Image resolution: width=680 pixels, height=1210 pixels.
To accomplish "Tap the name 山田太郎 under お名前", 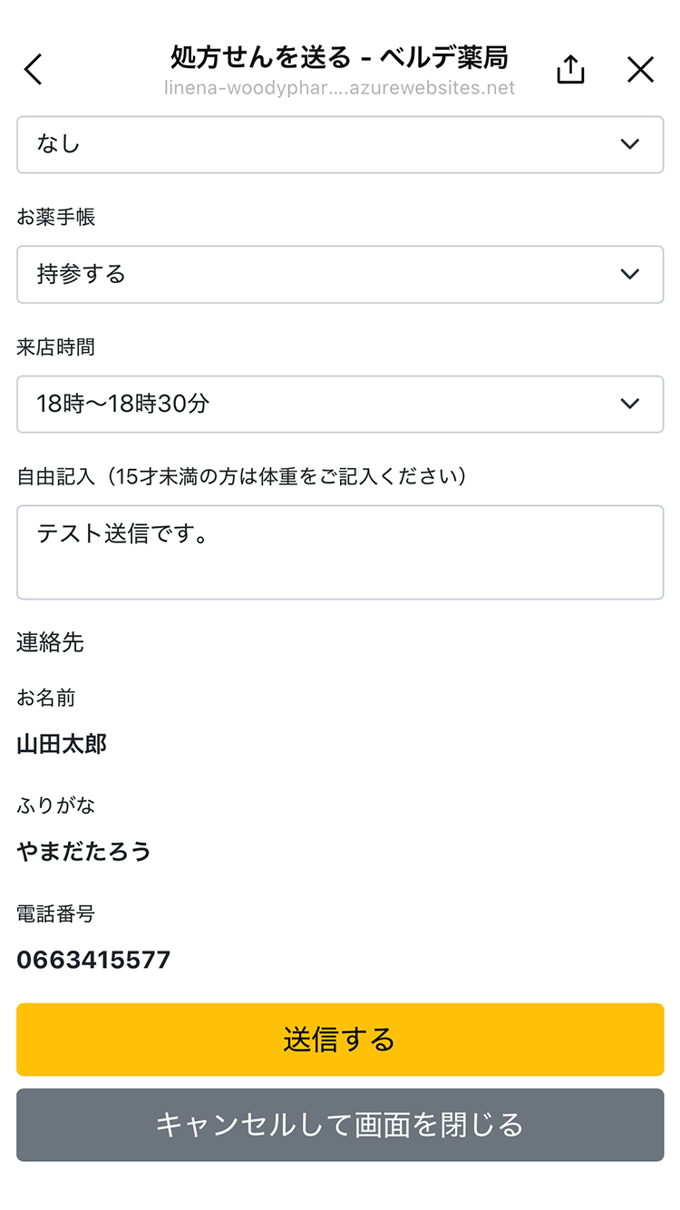I will (62, 744).
